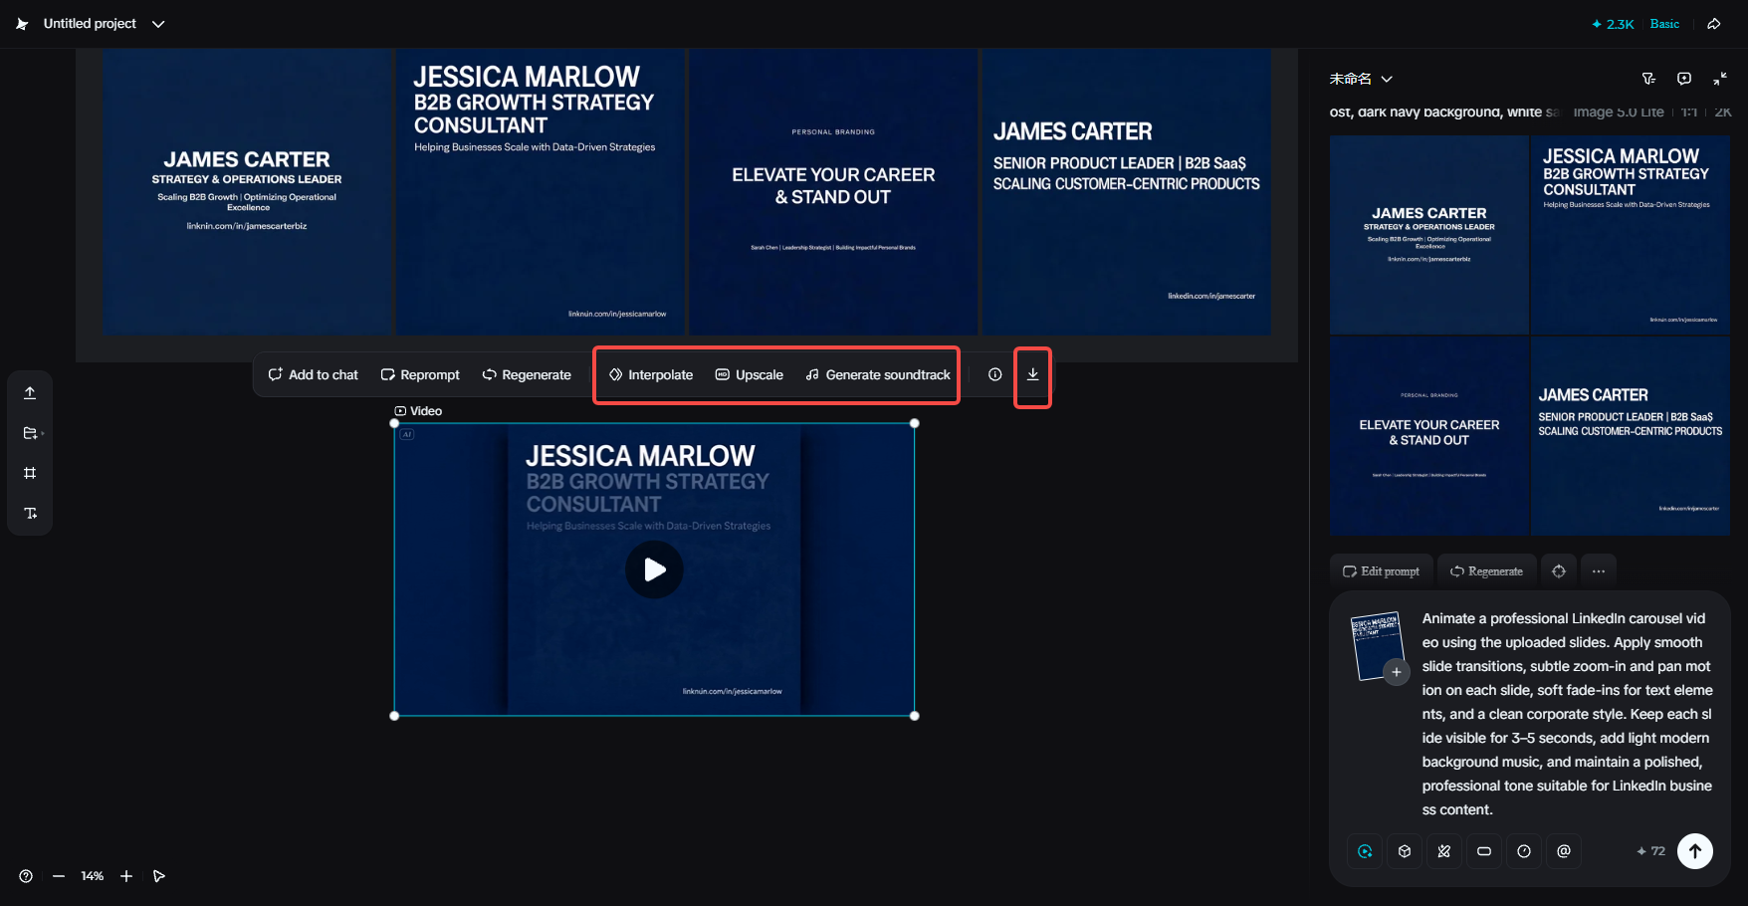Play the Jessica Marlow video
Image resolution: width=1748 pixels, height=906 pixels.
(654, 569)
